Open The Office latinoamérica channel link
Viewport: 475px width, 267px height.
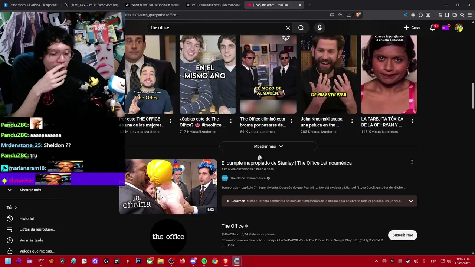(248, 178)
